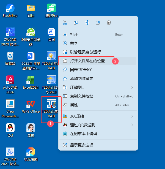Expand the 360压缩 submenu arrow
Screen dimensions: 165x169
[x=132, y=116]
